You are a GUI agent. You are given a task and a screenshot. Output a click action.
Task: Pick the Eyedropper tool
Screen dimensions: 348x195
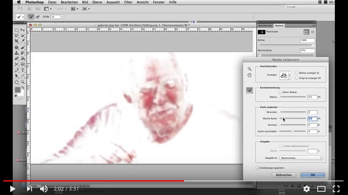[x=23, y=41]
